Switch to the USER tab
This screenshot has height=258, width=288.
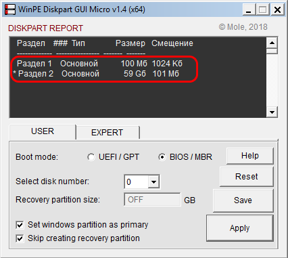(43, 131)
